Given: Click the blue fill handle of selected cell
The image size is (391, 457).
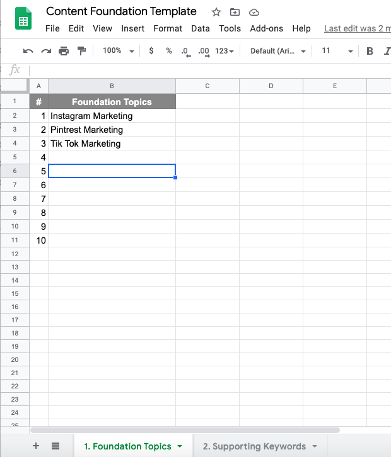Looking at the screenshot, I should (175, 178).
